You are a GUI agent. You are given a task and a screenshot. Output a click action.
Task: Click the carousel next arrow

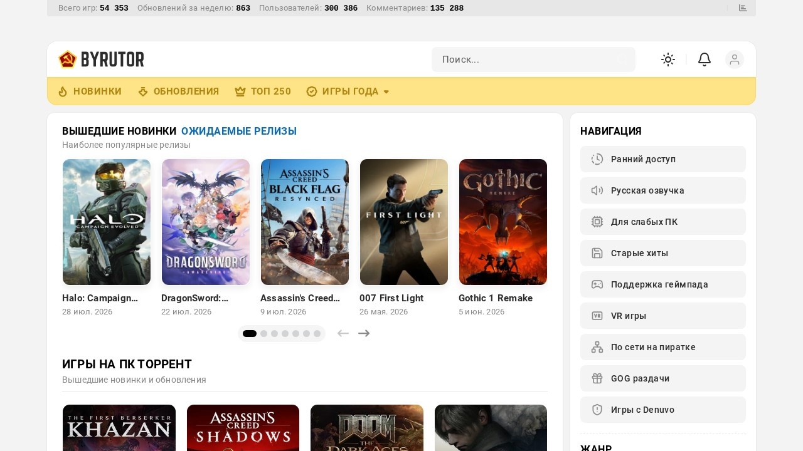364,333
